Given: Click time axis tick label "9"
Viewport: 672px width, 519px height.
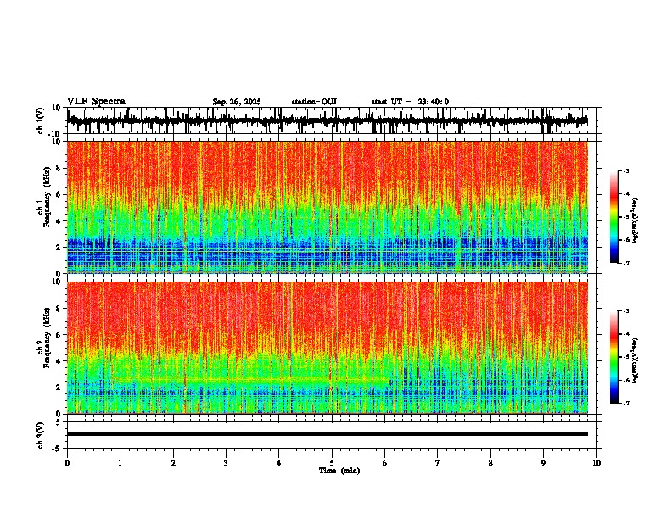Looking at the screenshot, I should 543,463.
